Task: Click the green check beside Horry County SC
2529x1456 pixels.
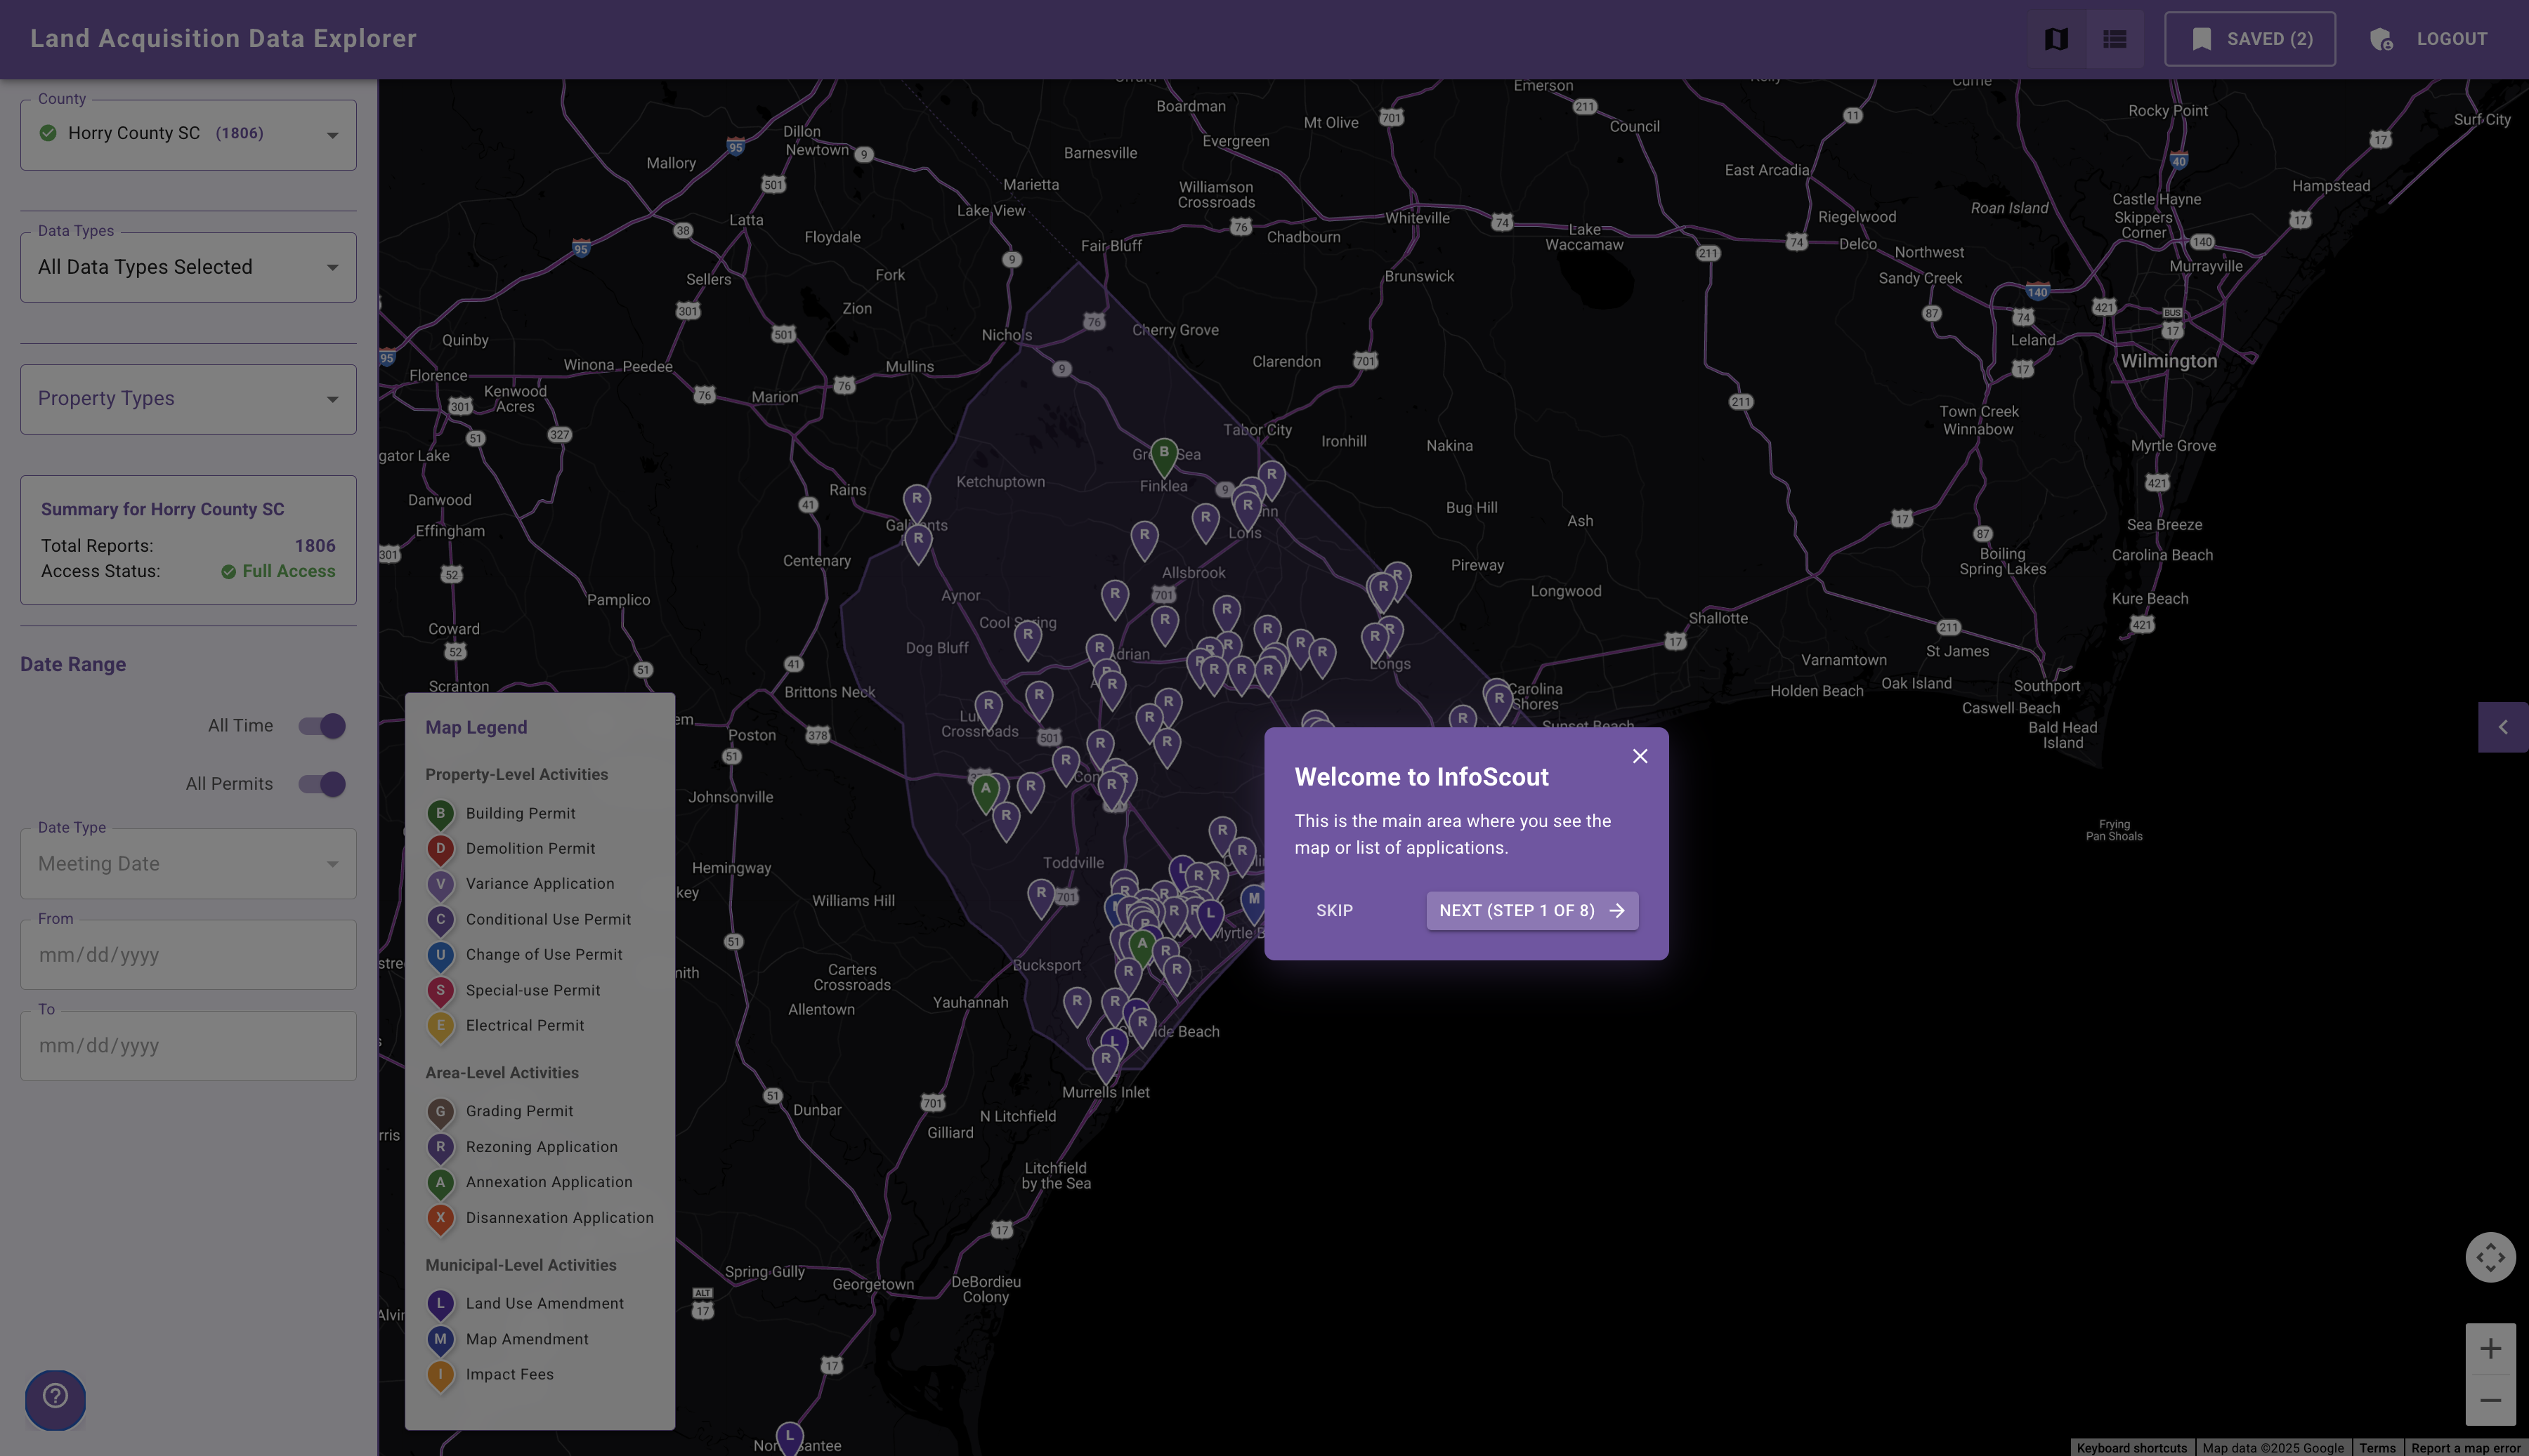Action: pyautogui.click(x=47, y=132)
